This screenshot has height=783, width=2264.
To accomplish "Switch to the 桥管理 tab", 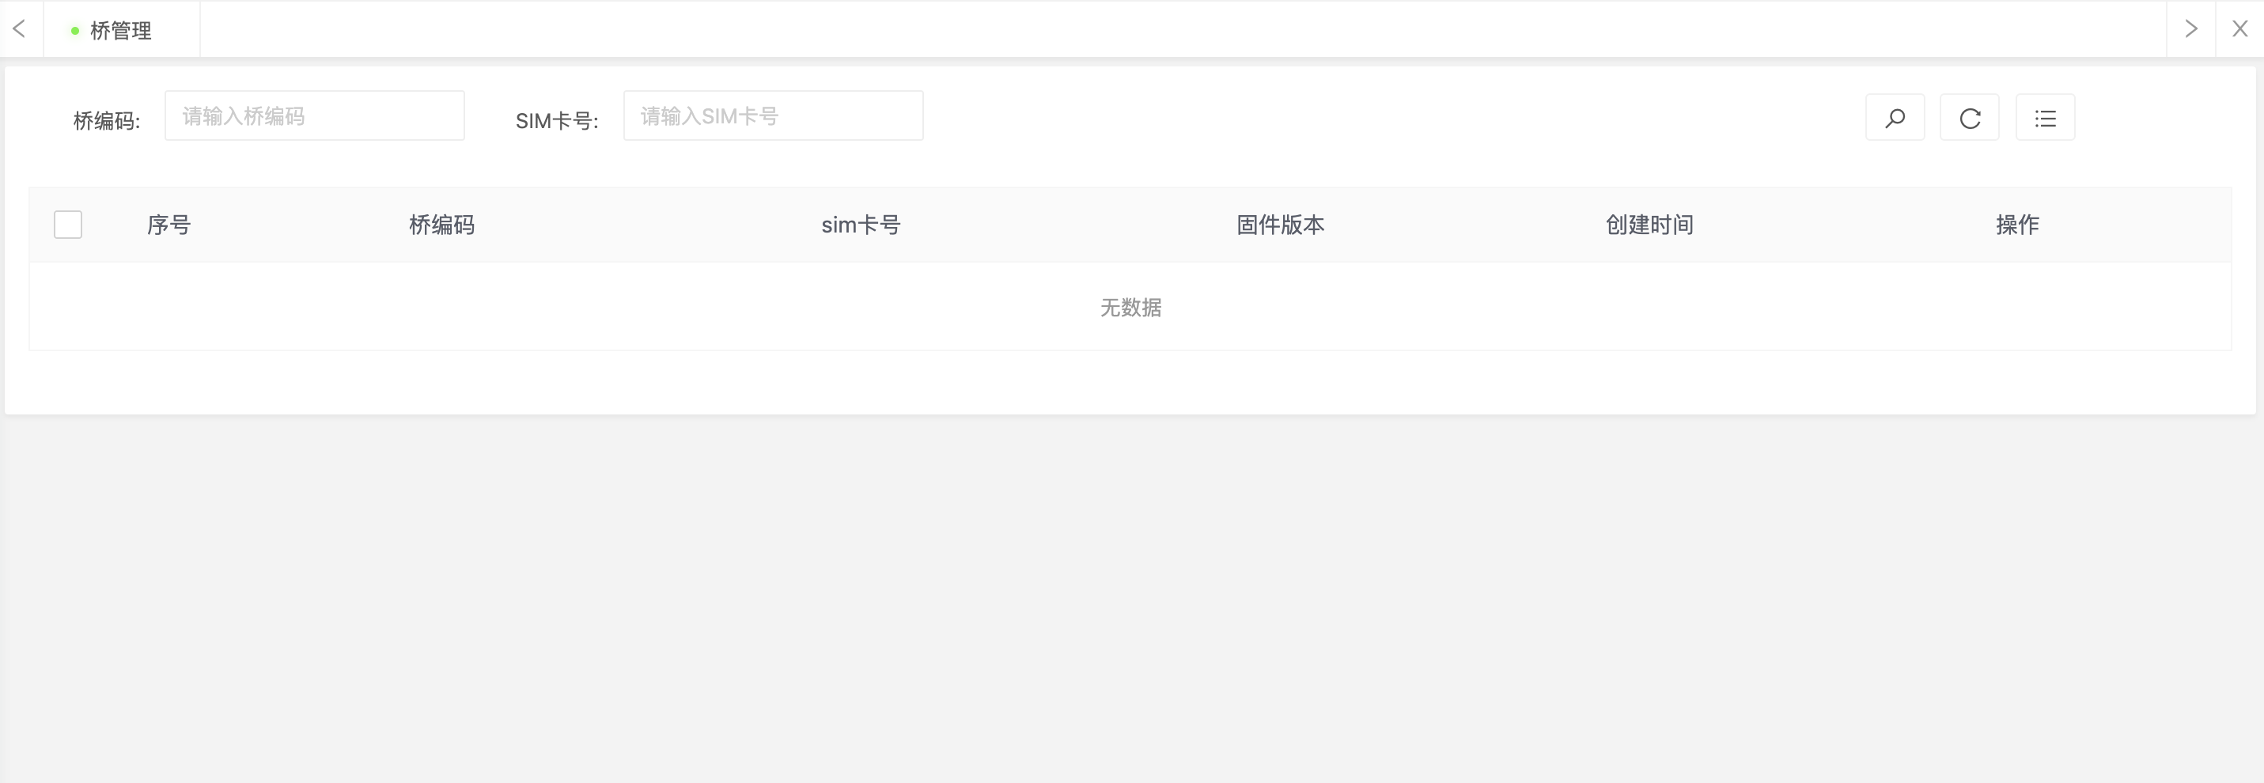I will point(121,30).
